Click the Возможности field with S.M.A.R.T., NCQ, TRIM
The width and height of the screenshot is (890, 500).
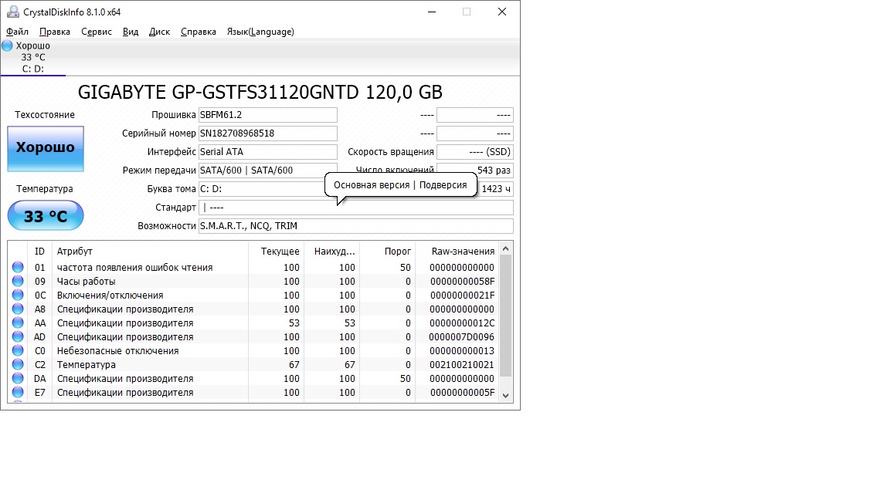pyautogui.click(x=355, y=226)
